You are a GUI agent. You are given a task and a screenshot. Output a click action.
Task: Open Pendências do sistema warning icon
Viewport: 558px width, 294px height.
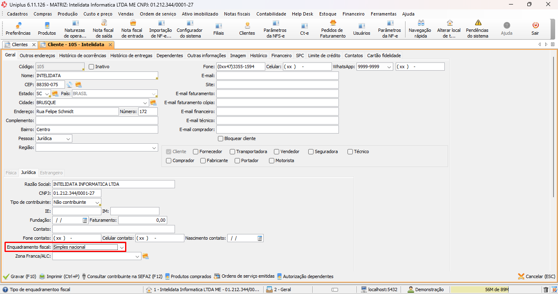click(x=477, y=29)
